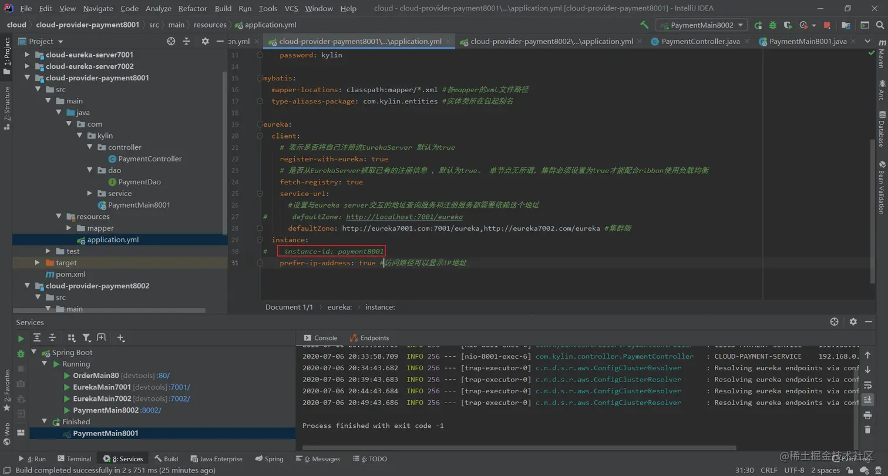Click the Build project hammer icon
Screen dimensions: 888x476
(x=644, y=25)
